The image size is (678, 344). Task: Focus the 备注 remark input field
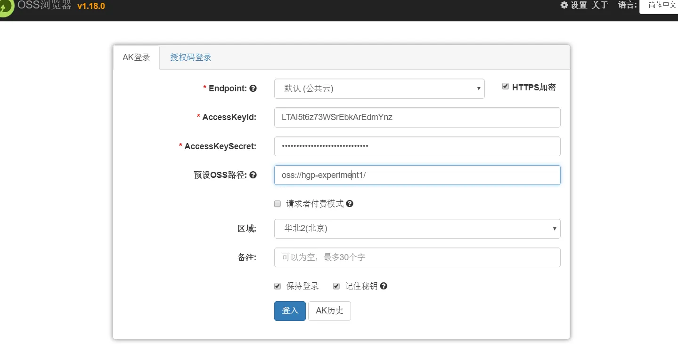coord(417,257)
